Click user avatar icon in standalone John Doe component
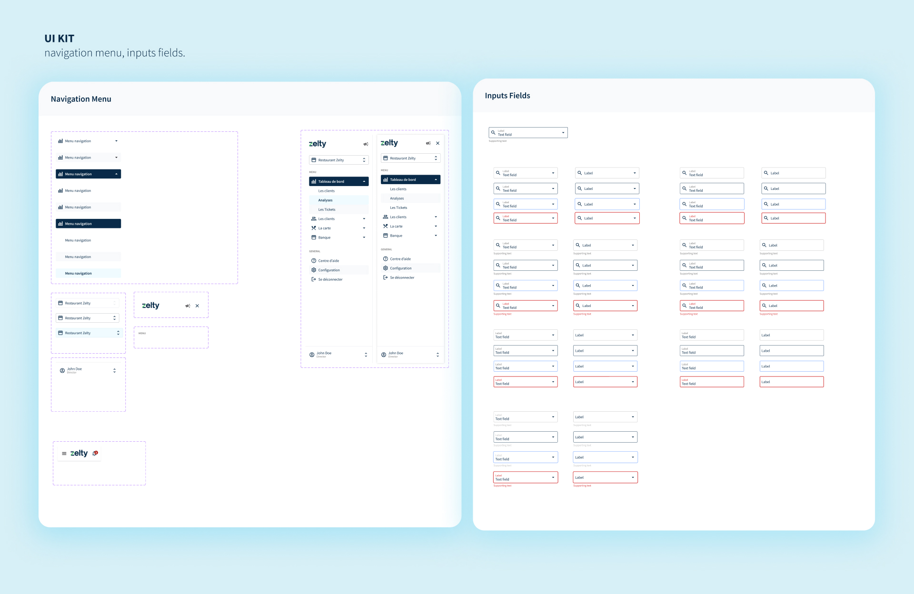This screenshot has height=594, width=914. pos(62,370)
